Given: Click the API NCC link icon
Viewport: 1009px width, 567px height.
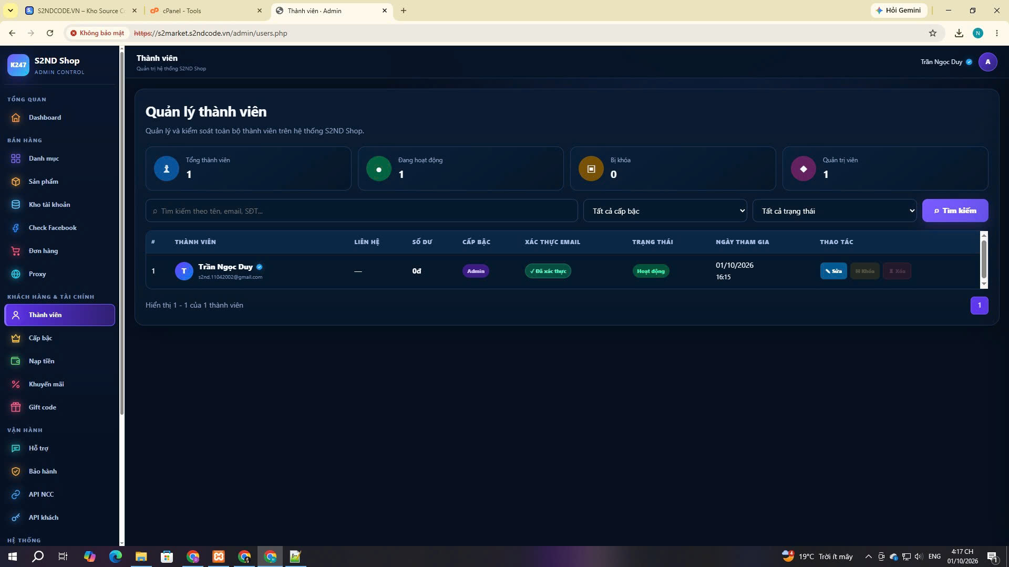Looking at the screenshot, I should coord(16,495).
